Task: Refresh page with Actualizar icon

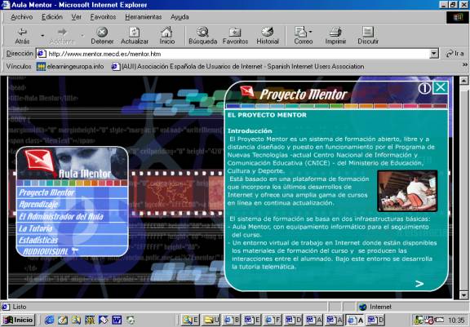Action: [135, 36]
